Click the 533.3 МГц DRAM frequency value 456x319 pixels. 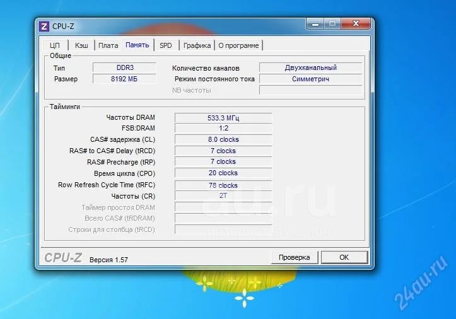[x=223, y=118]
